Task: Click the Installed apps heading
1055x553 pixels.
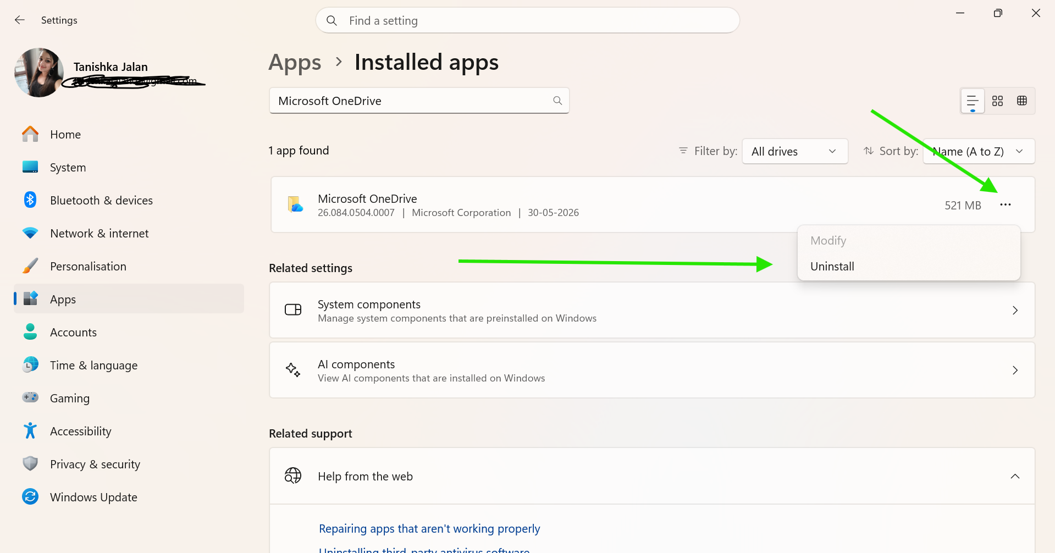Action: point(427,62)
